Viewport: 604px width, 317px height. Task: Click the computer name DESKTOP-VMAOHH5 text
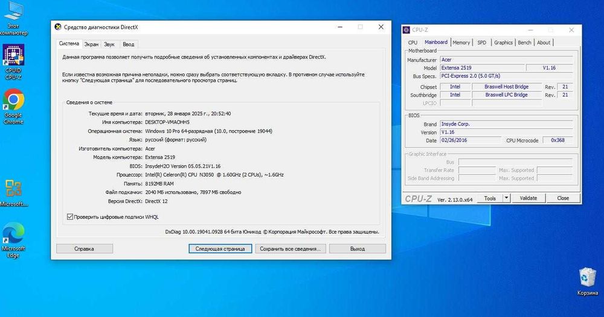click(x=167, y=122)
